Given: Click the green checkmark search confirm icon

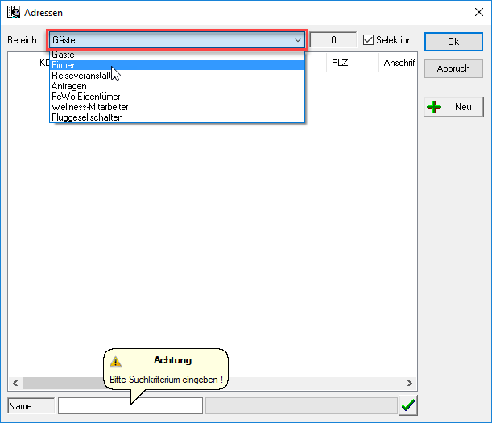Looking at the screenshot, I should click(x=408, y=406).
